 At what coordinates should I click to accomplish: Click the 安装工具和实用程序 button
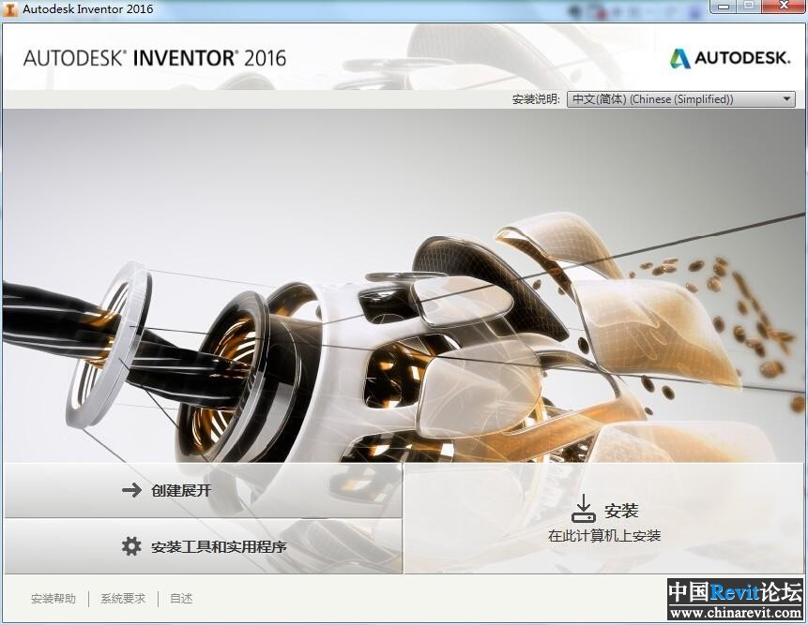pyautogui.click(x=203, y=546)
